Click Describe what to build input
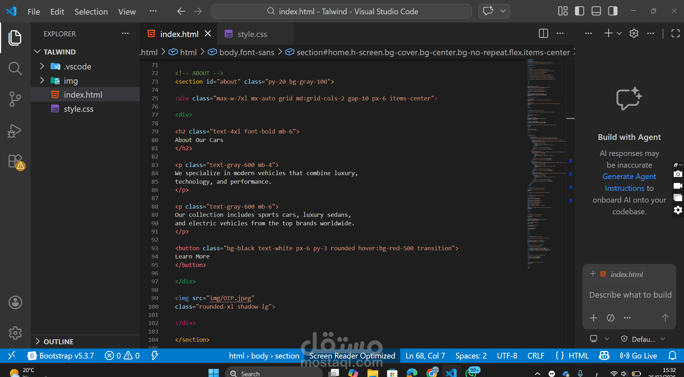 [x=630, y=295]
